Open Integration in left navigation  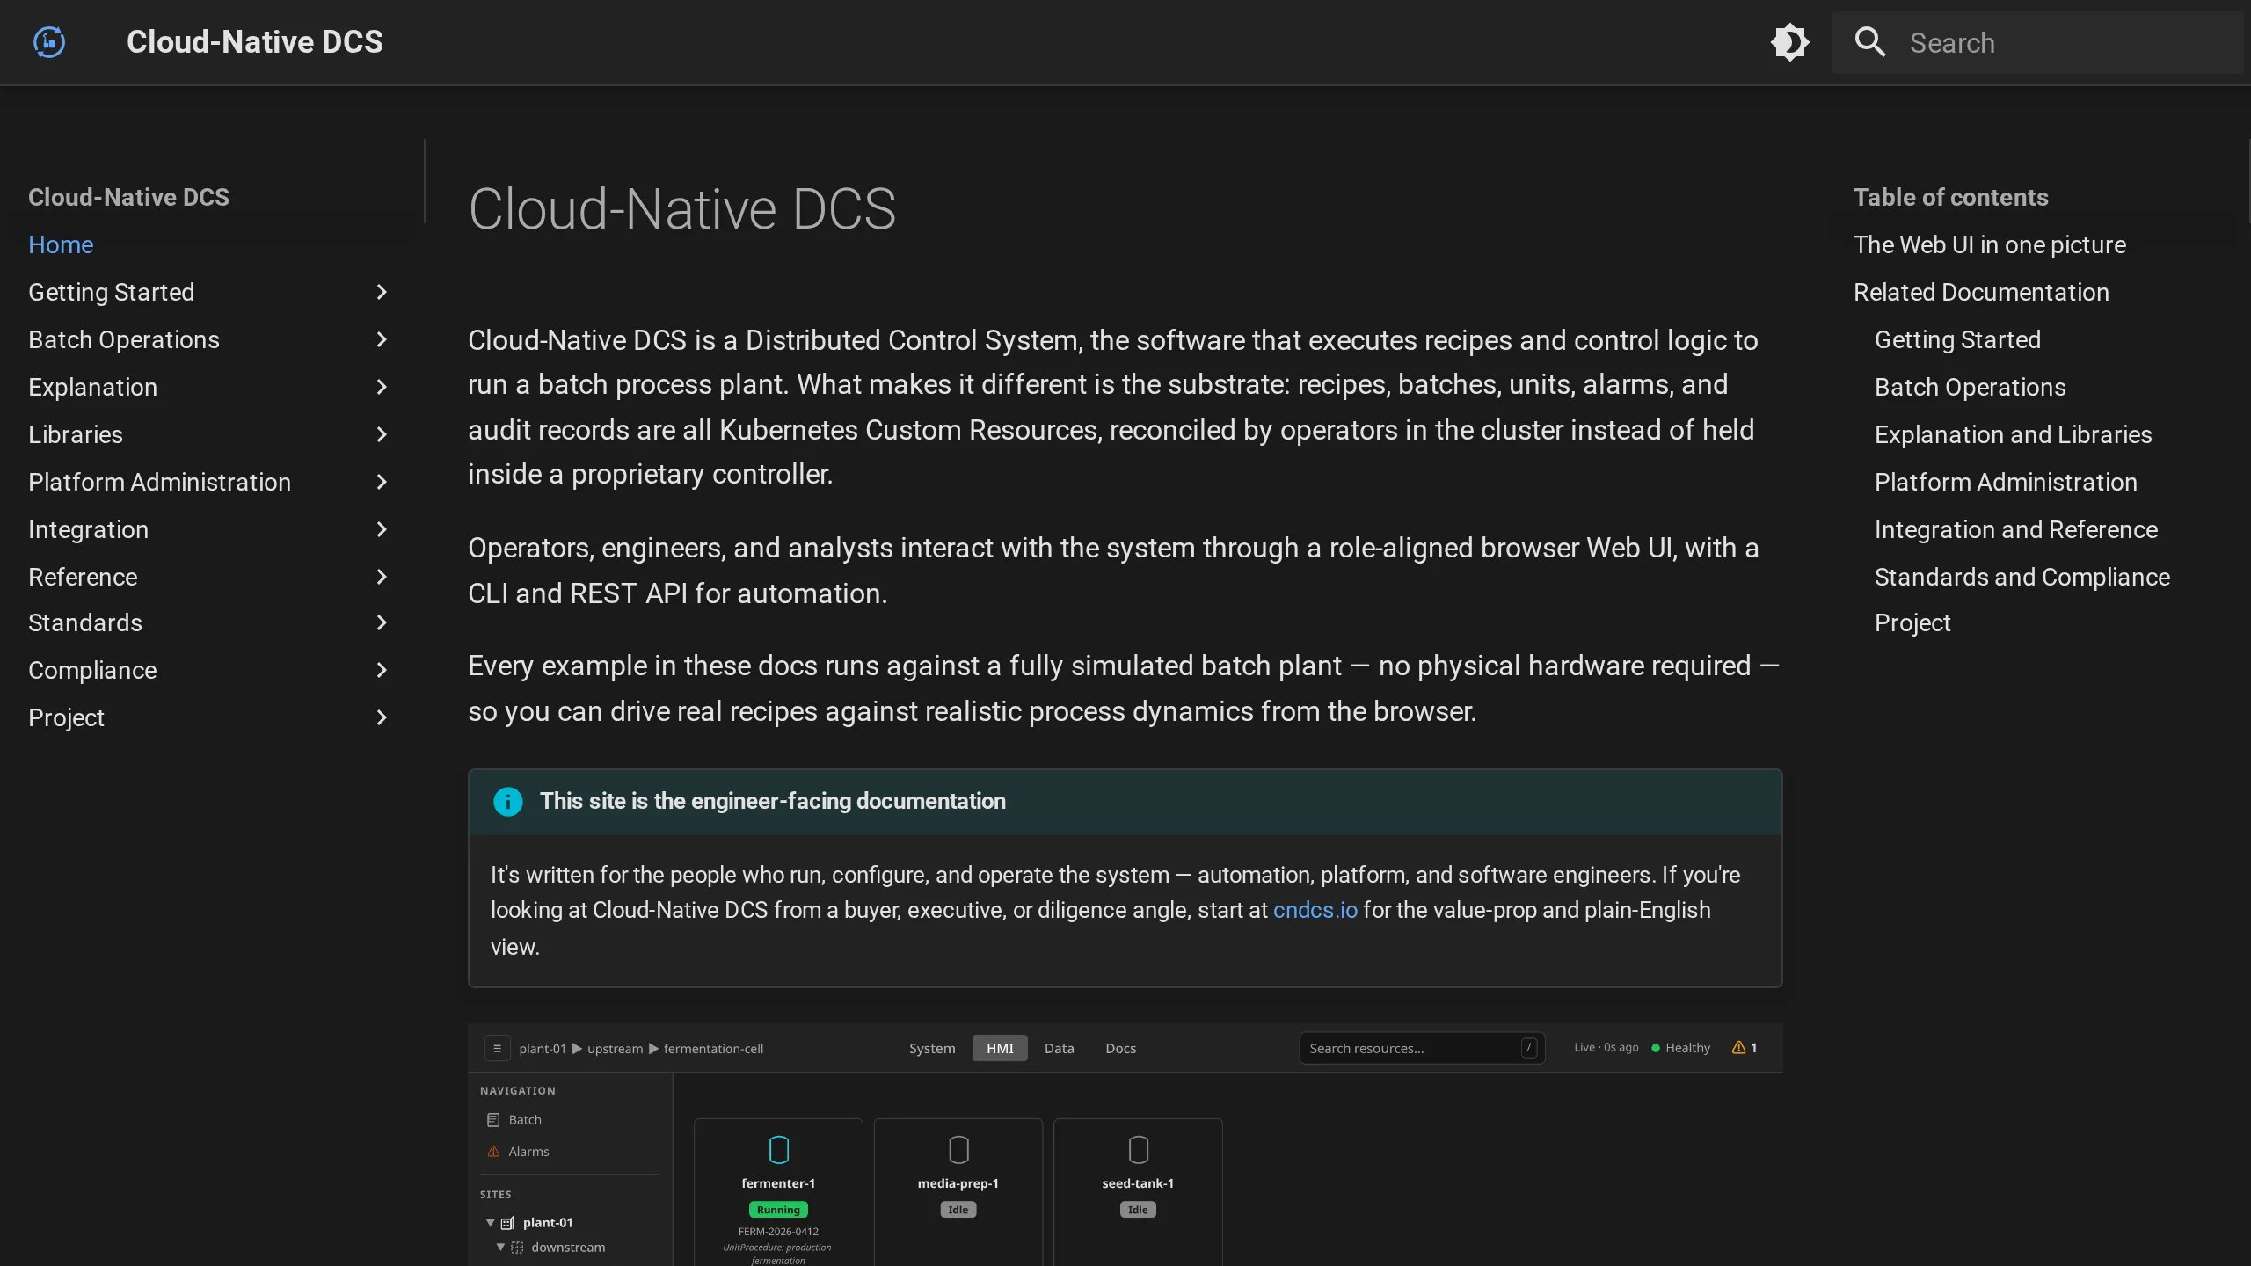[x=88, y=529]
